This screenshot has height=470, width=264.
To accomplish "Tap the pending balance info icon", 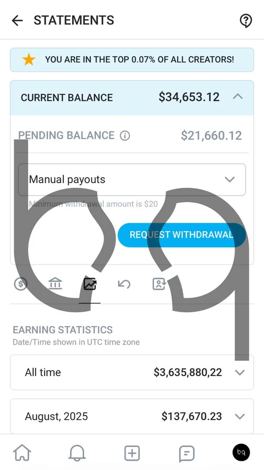I will click(125, 136).
